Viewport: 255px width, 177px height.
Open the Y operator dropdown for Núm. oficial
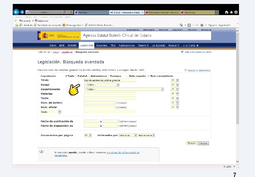[x=175, y=107]
